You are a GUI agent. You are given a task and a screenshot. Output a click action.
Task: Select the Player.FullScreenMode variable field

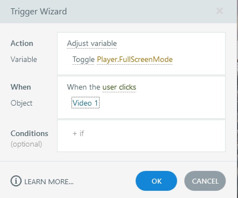pos(135,59)
